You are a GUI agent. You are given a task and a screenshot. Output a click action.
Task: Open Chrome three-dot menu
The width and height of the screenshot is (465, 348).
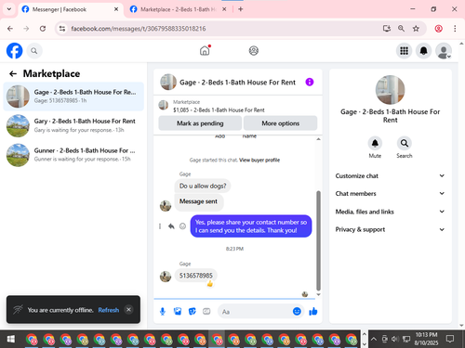coord(455,29)
